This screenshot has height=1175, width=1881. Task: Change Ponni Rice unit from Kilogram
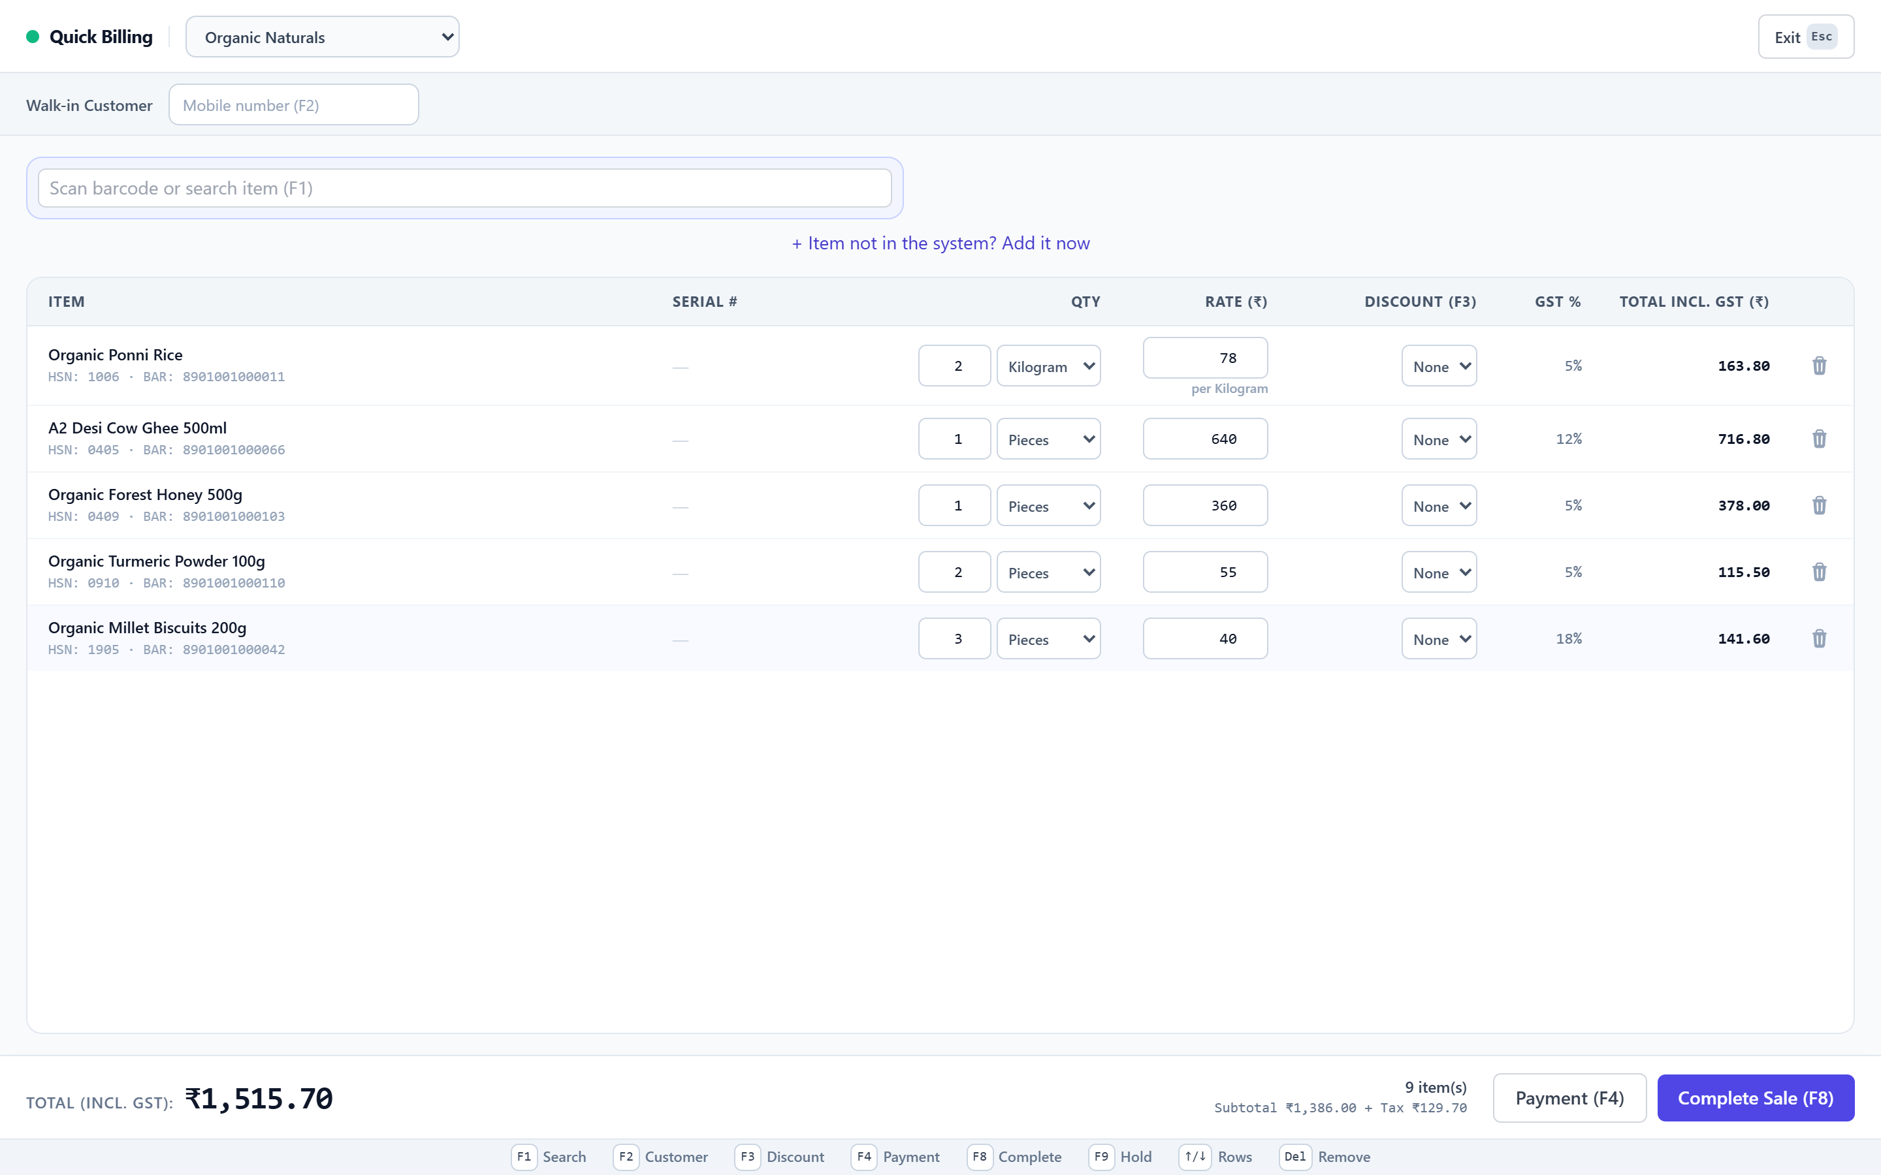coord(1048,366)
